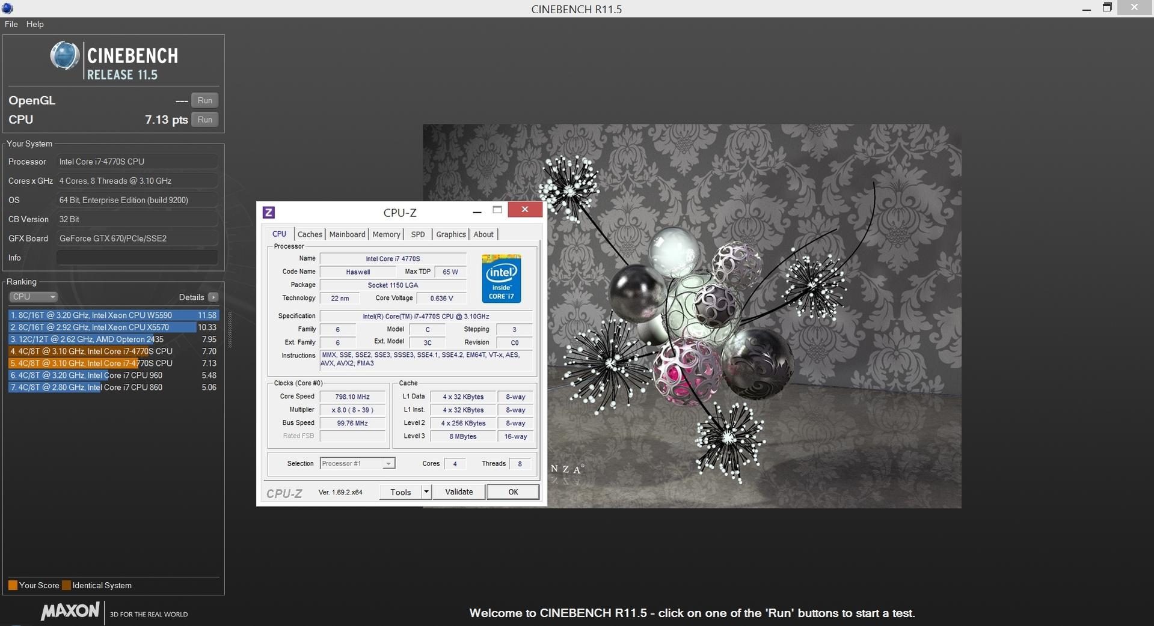Click the Instructions list in CPU-Z

point(426,359)
